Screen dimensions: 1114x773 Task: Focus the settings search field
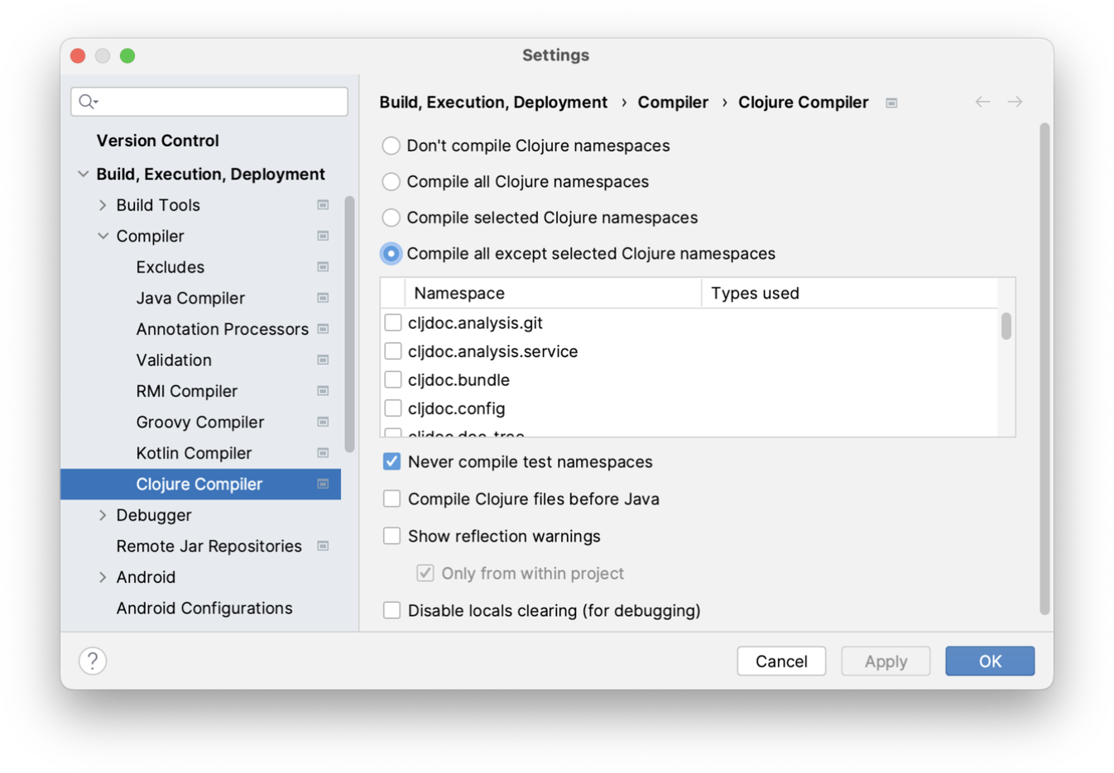coord(209,102)
